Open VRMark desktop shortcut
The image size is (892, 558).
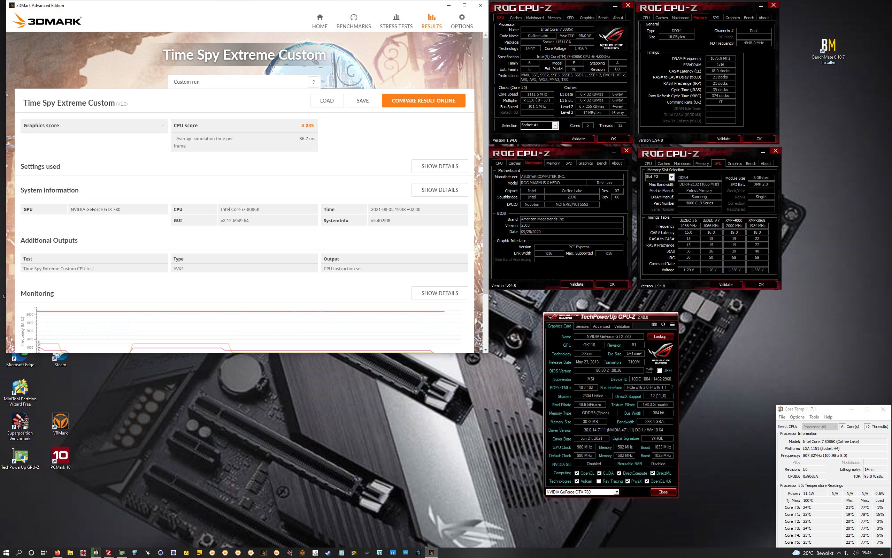(60, 424)
